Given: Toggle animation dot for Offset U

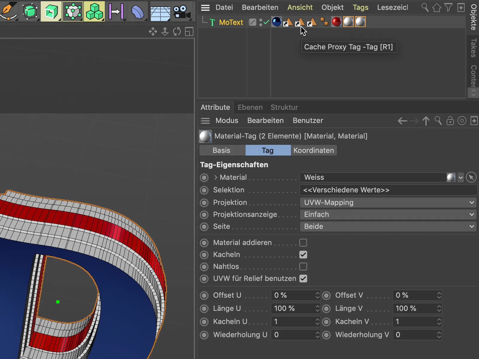Looking at the screenshot, I should (204, 296).
